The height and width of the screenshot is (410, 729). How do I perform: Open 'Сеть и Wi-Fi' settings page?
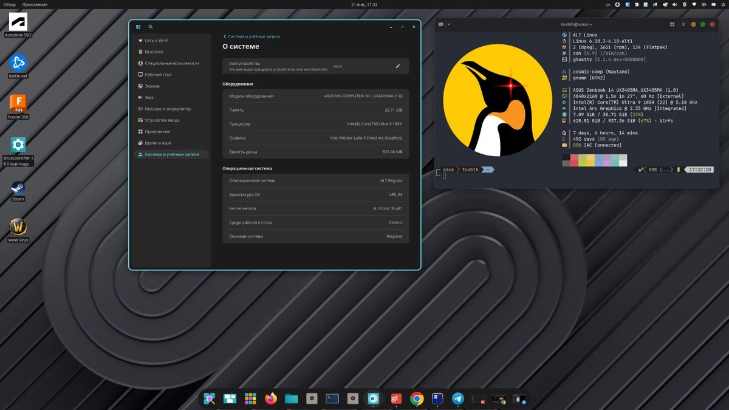click(x=171, y=41)
